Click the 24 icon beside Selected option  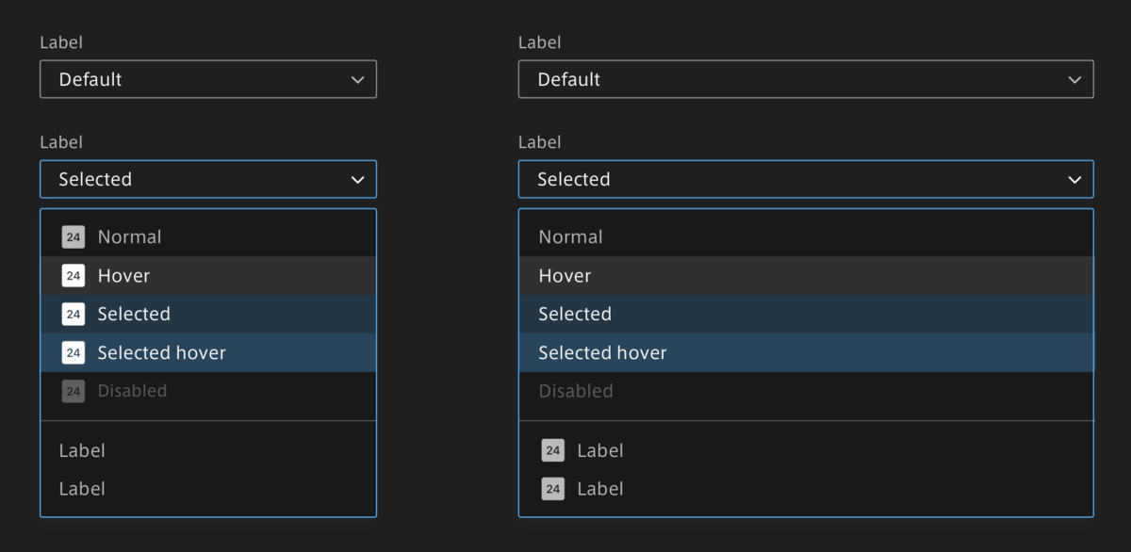74,315
